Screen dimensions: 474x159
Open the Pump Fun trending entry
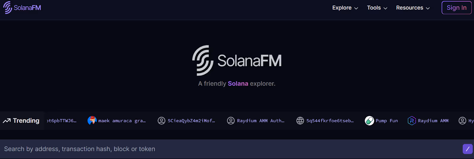tap(387, 121)
